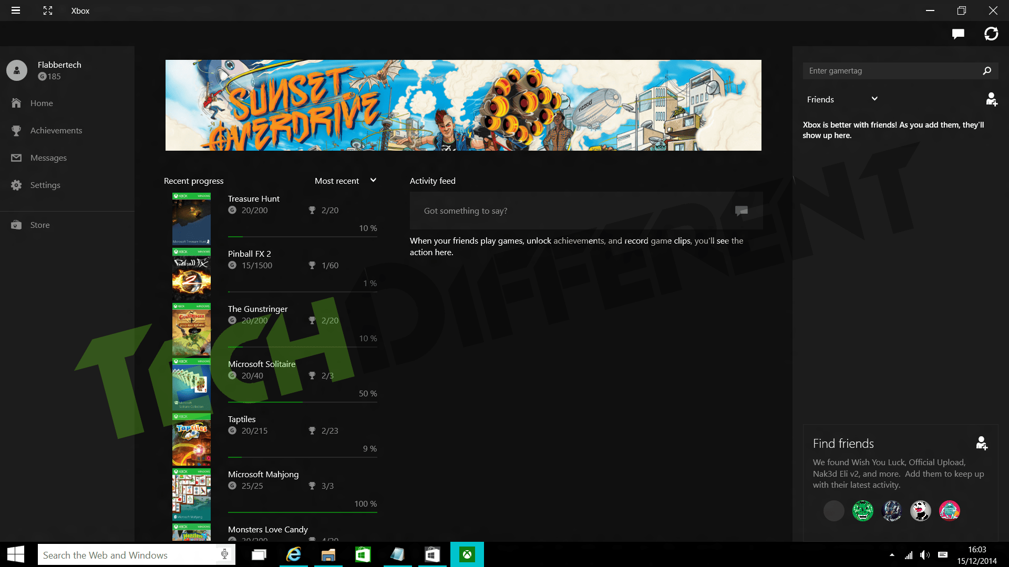Click the post comment icon in the activity feed
The image size is (1009, 567).
(x=742, y=211)
